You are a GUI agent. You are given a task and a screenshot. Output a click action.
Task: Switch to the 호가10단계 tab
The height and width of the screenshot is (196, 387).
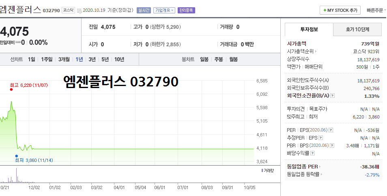(357, 29)
